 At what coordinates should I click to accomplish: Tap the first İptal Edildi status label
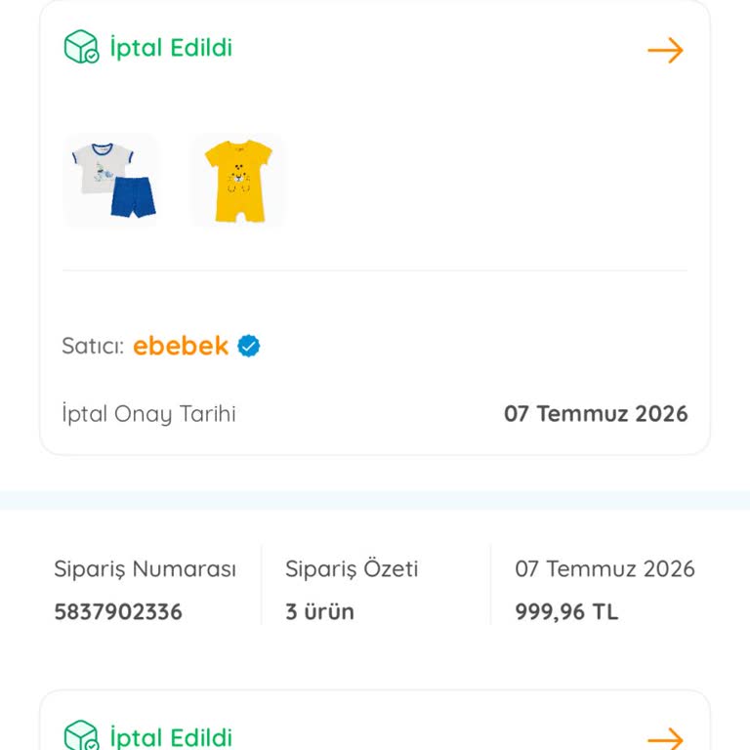[171, 48]
